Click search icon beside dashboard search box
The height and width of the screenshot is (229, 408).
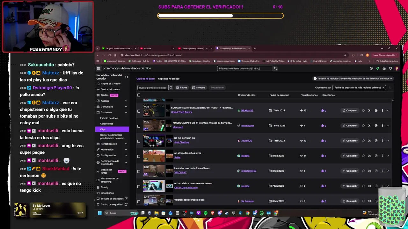(275, 68)
